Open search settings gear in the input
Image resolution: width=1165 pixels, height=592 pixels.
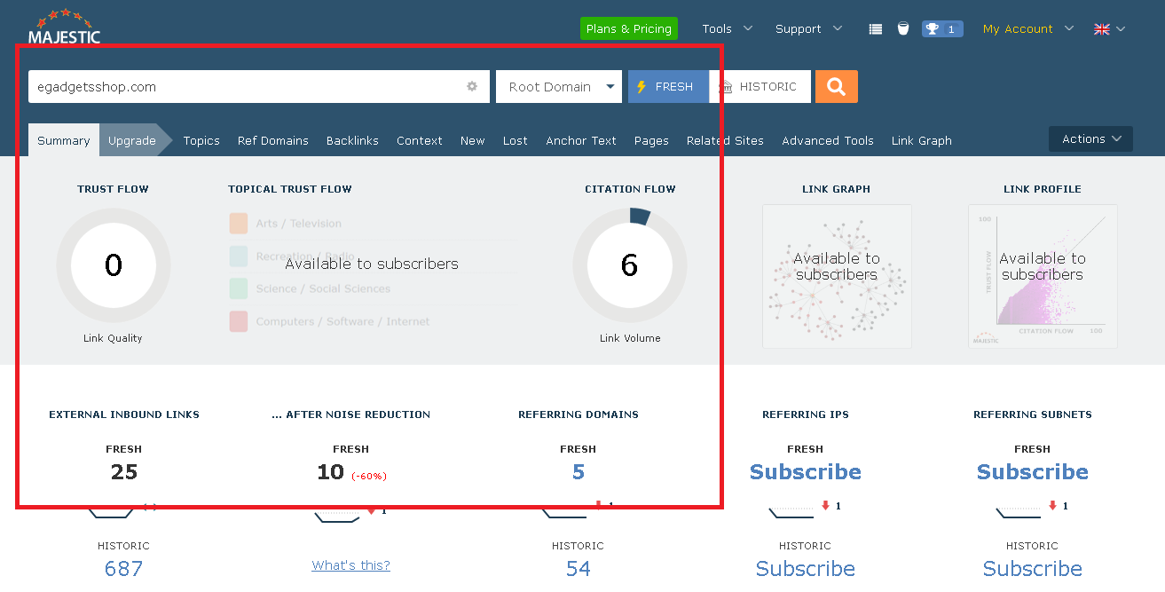(x=472, y=86)
